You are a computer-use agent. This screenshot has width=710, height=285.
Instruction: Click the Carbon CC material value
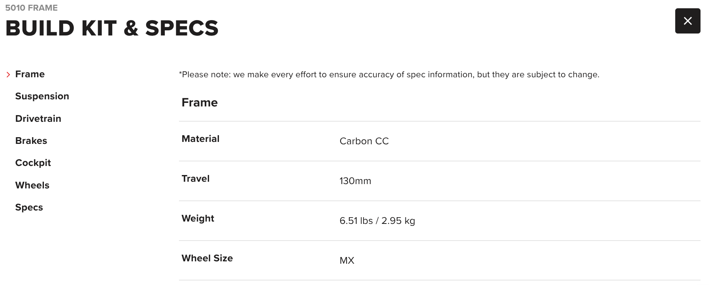364,141
